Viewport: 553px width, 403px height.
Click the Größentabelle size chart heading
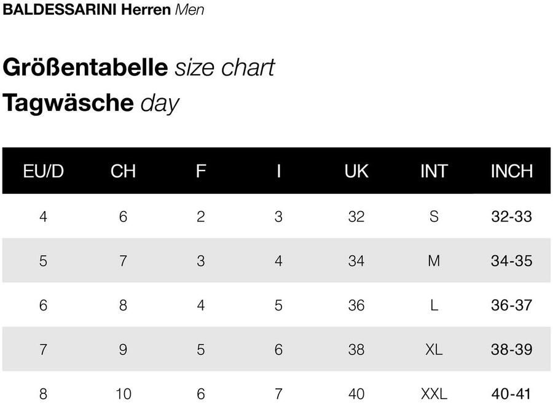139,67
